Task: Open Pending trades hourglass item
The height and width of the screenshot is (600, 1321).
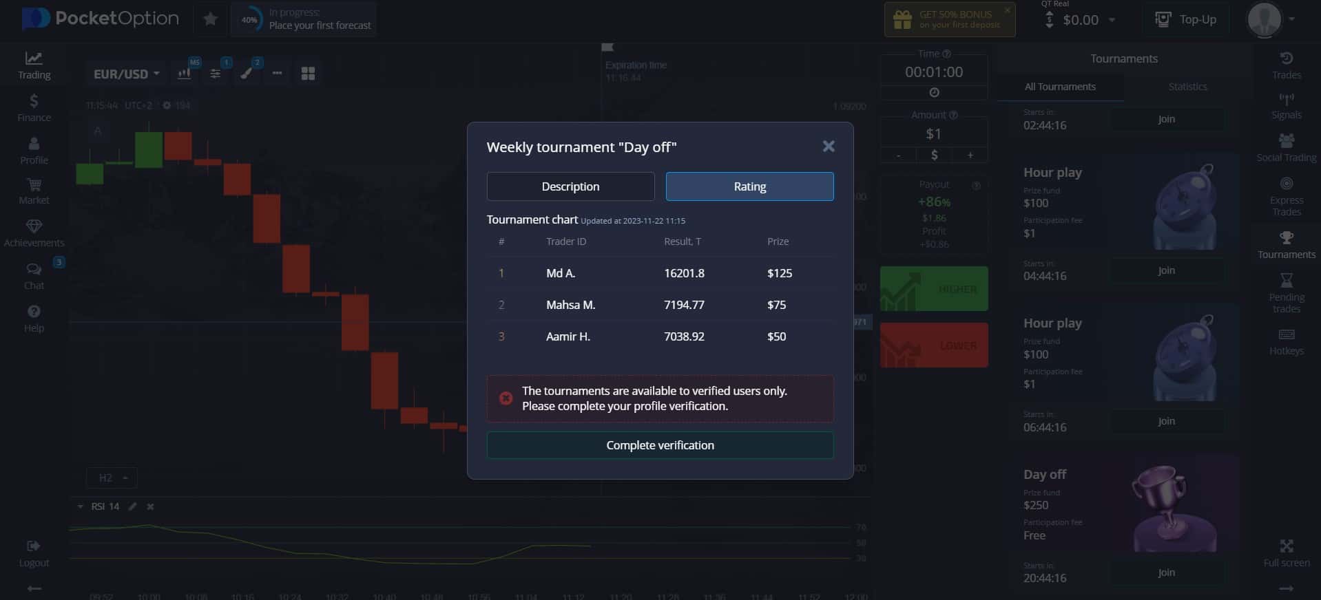Action: tap(1286, 294)
